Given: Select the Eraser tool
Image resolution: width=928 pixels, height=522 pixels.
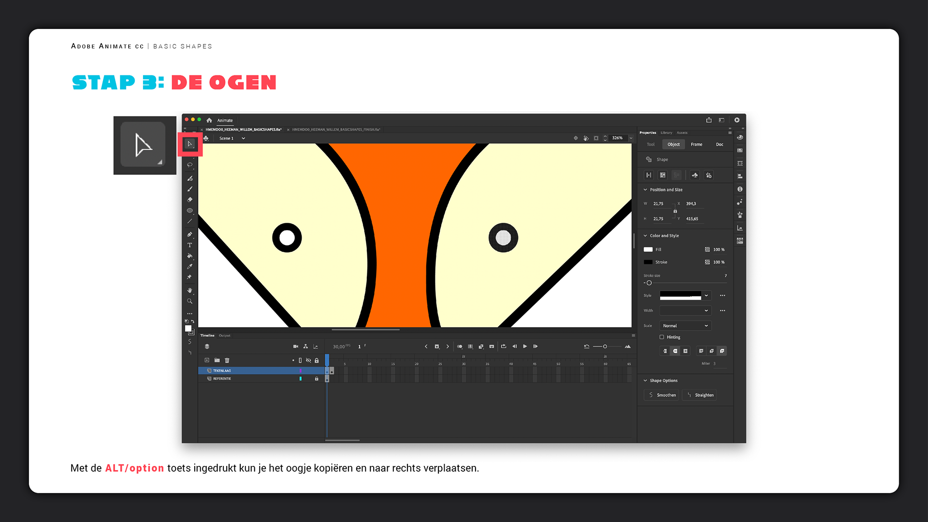Looking at the screenshot, I should (189, 200).
